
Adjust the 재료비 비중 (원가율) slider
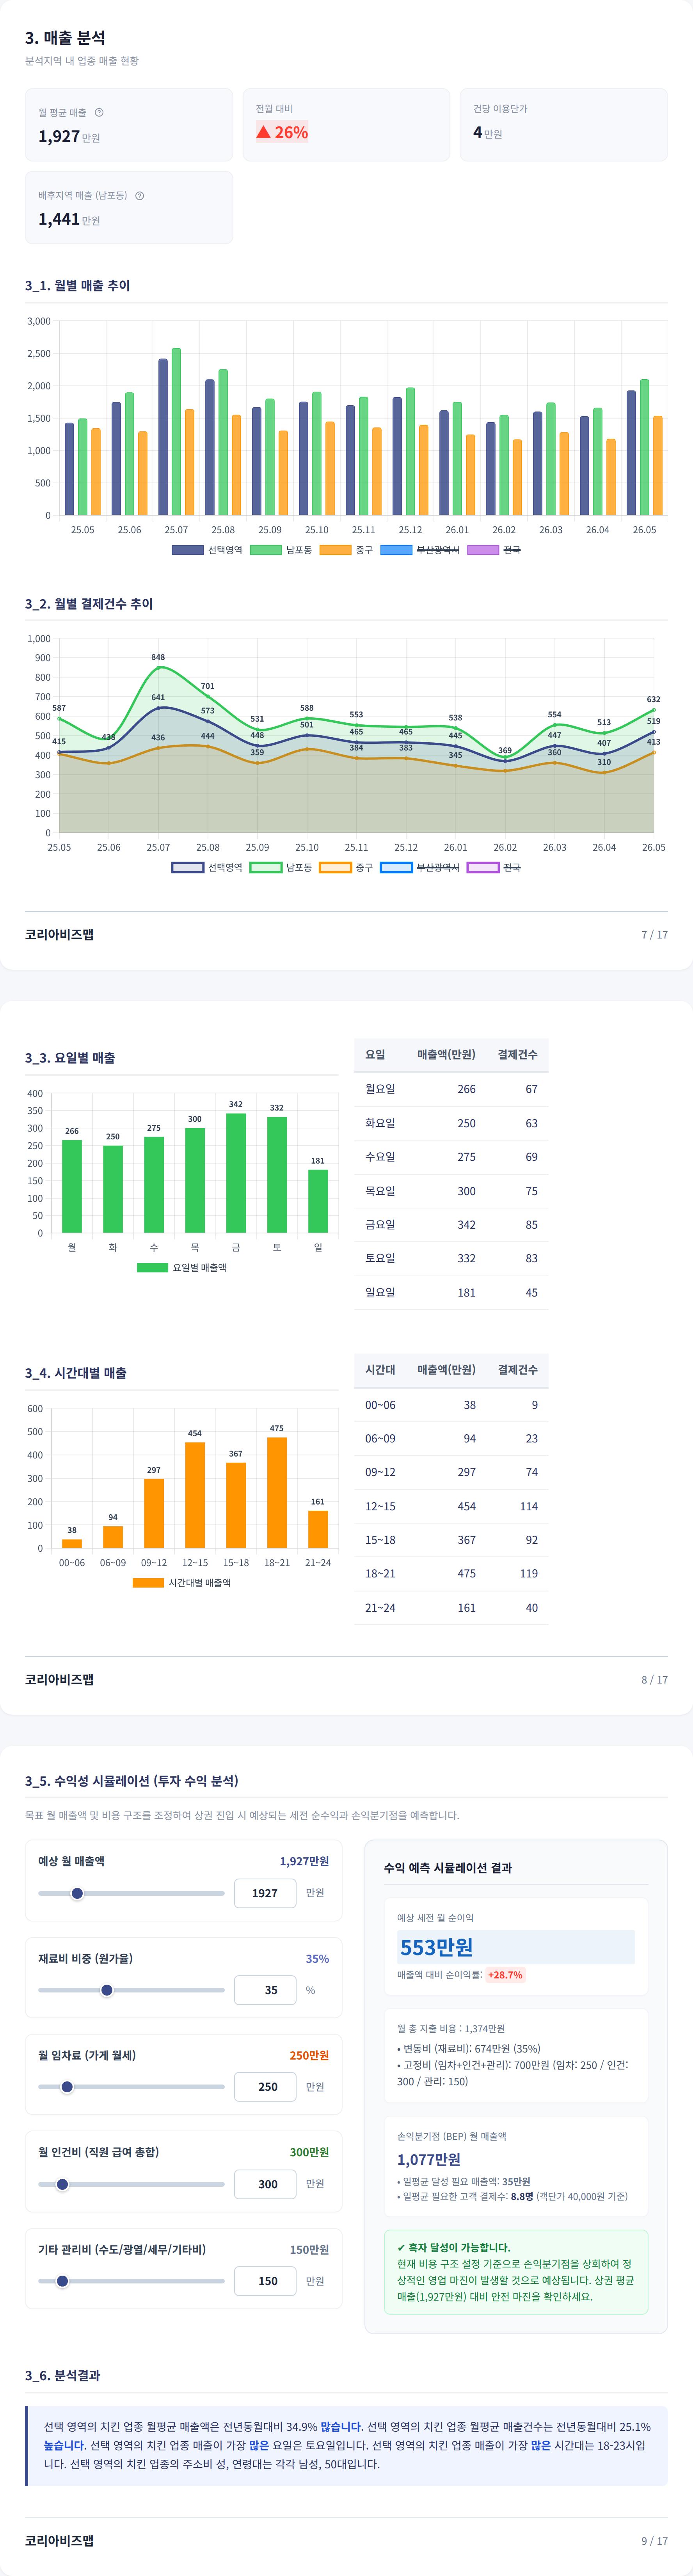131,1990
